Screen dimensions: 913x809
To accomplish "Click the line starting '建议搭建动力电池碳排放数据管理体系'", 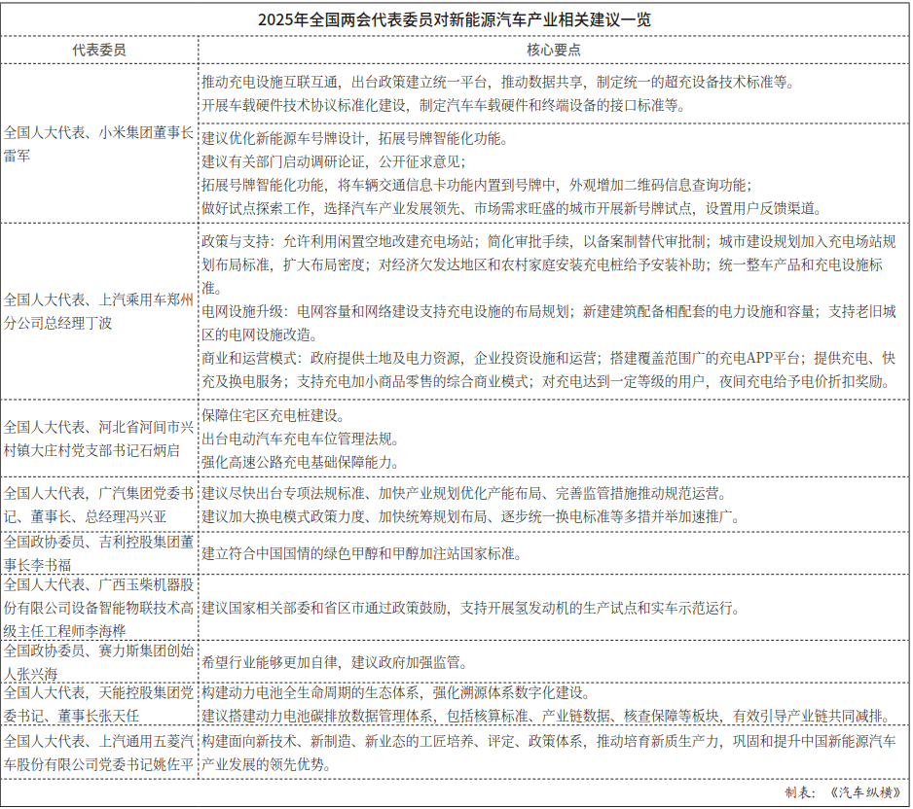I will (x=547, y=716).
